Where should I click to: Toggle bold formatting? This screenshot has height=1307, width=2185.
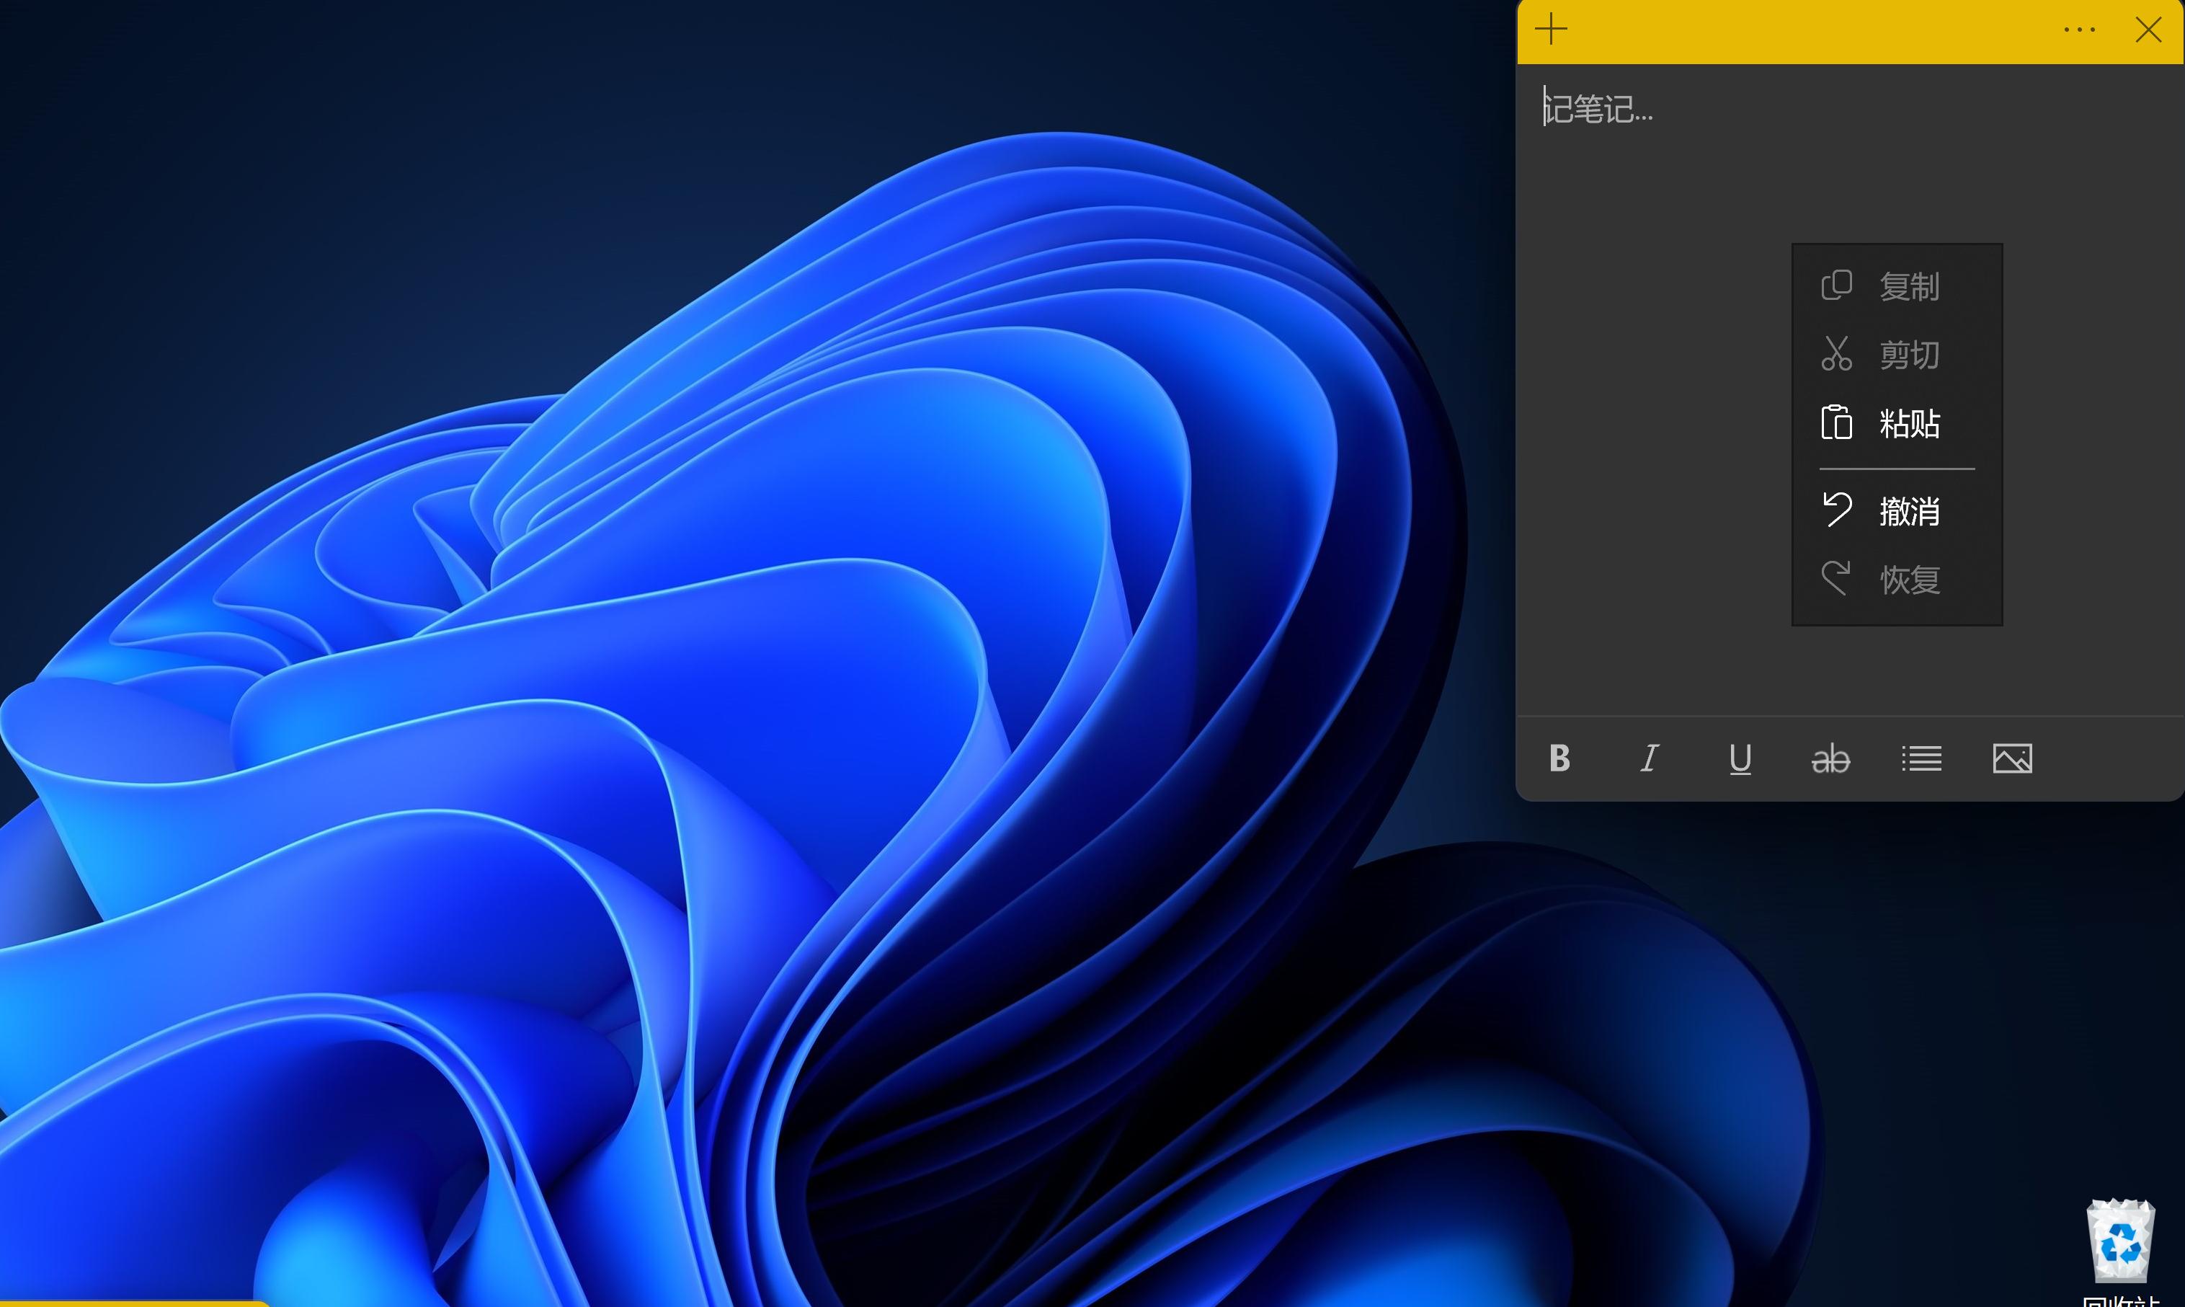pos(1560,758)
